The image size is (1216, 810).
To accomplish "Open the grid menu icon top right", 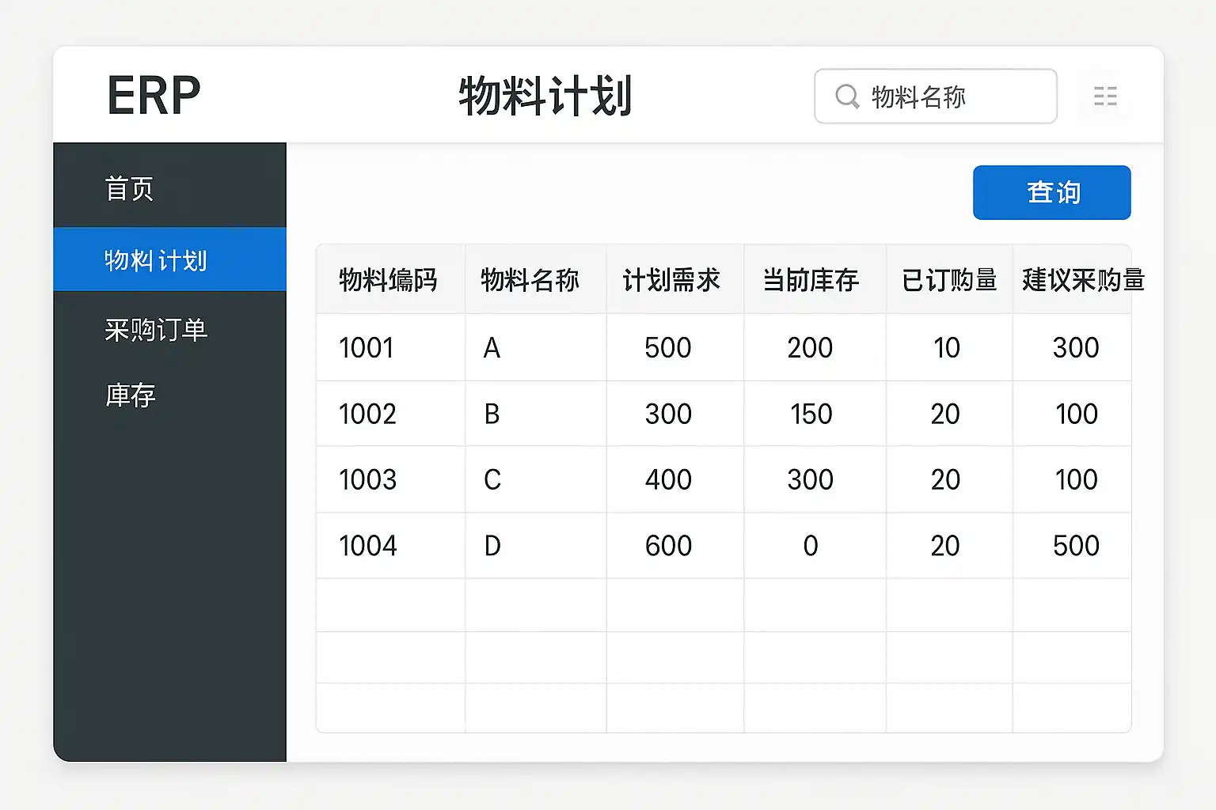I will point(1105,97).
